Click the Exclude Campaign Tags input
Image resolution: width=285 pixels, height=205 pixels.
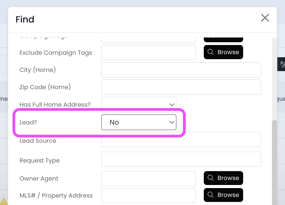148,52
